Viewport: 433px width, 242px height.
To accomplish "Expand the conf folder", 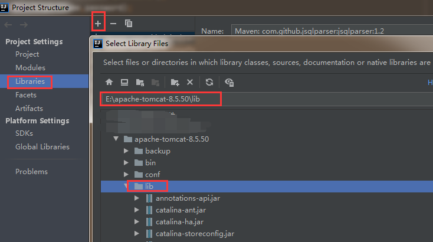I will click(126, 175).
